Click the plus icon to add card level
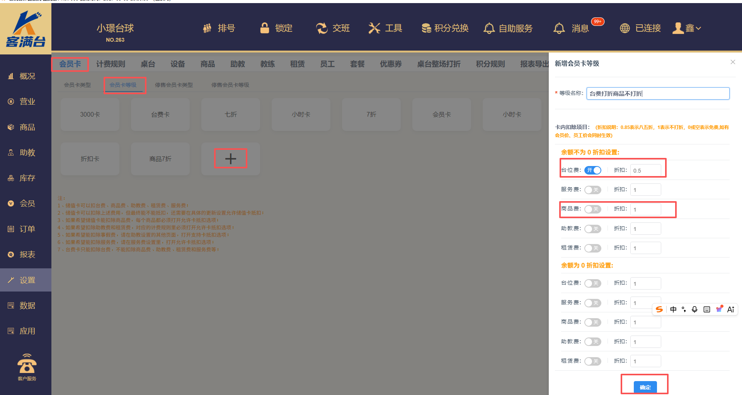Image resolution: width=742 pixels, height=395 pixels. click(230, 159)
